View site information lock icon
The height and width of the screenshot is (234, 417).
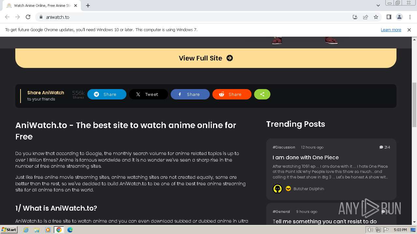41,17
